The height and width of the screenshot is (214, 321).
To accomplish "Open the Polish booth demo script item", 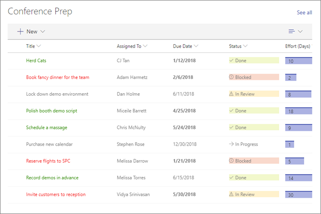I will 51,111.
